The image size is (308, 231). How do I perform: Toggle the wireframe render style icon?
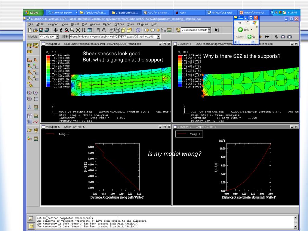[112, 30]
